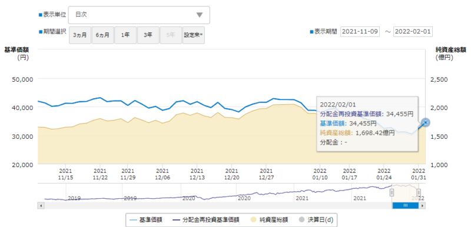
Task: Click the 50,000 left axis value
Action: click(22, 79)
